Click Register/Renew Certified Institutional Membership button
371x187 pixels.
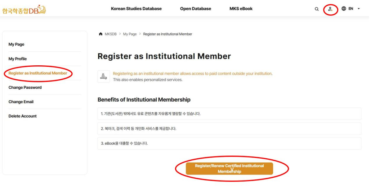point(229,169)
